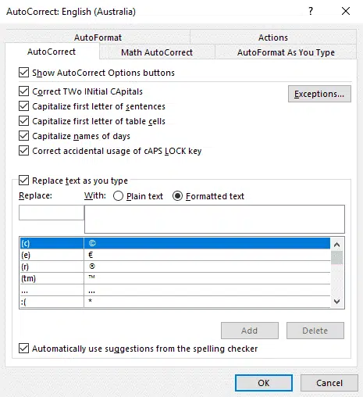Select the (r) registered symbol entry

pos(175,266)
